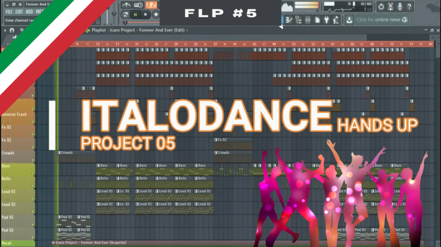Open the first Pad 02 clip menu icon

click(x=59, y=230)
